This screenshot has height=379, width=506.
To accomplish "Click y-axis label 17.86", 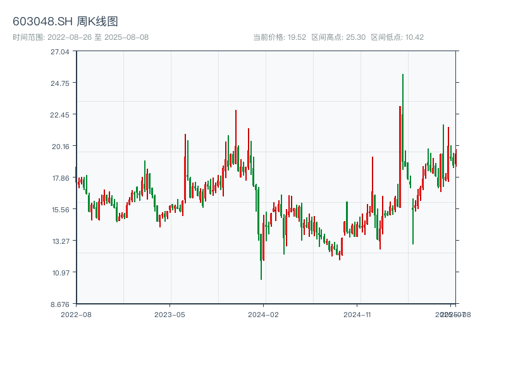I will pyautogui.click(x=61, y=178).
